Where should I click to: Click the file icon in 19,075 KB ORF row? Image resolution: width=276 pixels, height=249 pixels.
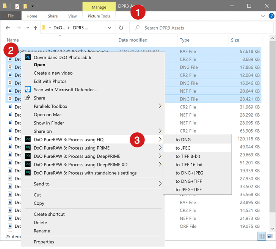[10, 226]
